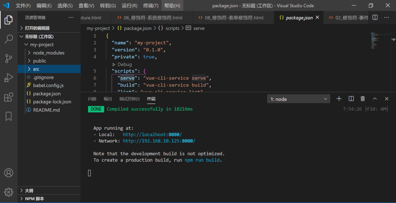The image size is (396, 203).
Task: Split the editor to the right
Action: coord(375,17)
